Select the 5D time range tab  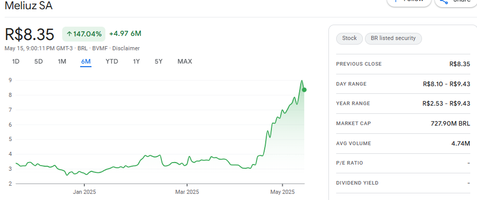pos(39,62)
